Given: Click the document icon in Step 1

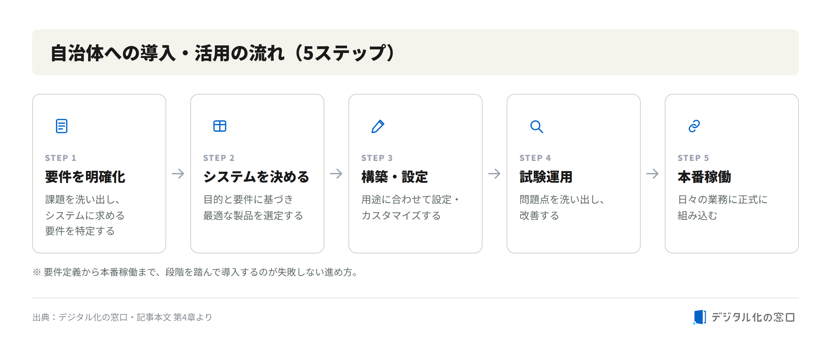Looking at the screenshot, I should (62, 126).
